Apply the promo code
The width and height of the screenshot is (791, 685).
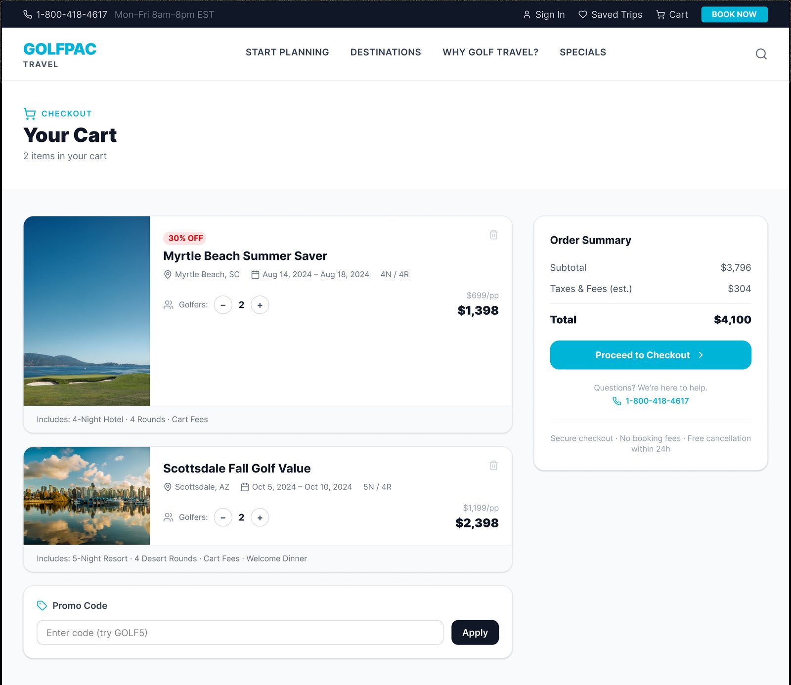(x=475, y=633)
